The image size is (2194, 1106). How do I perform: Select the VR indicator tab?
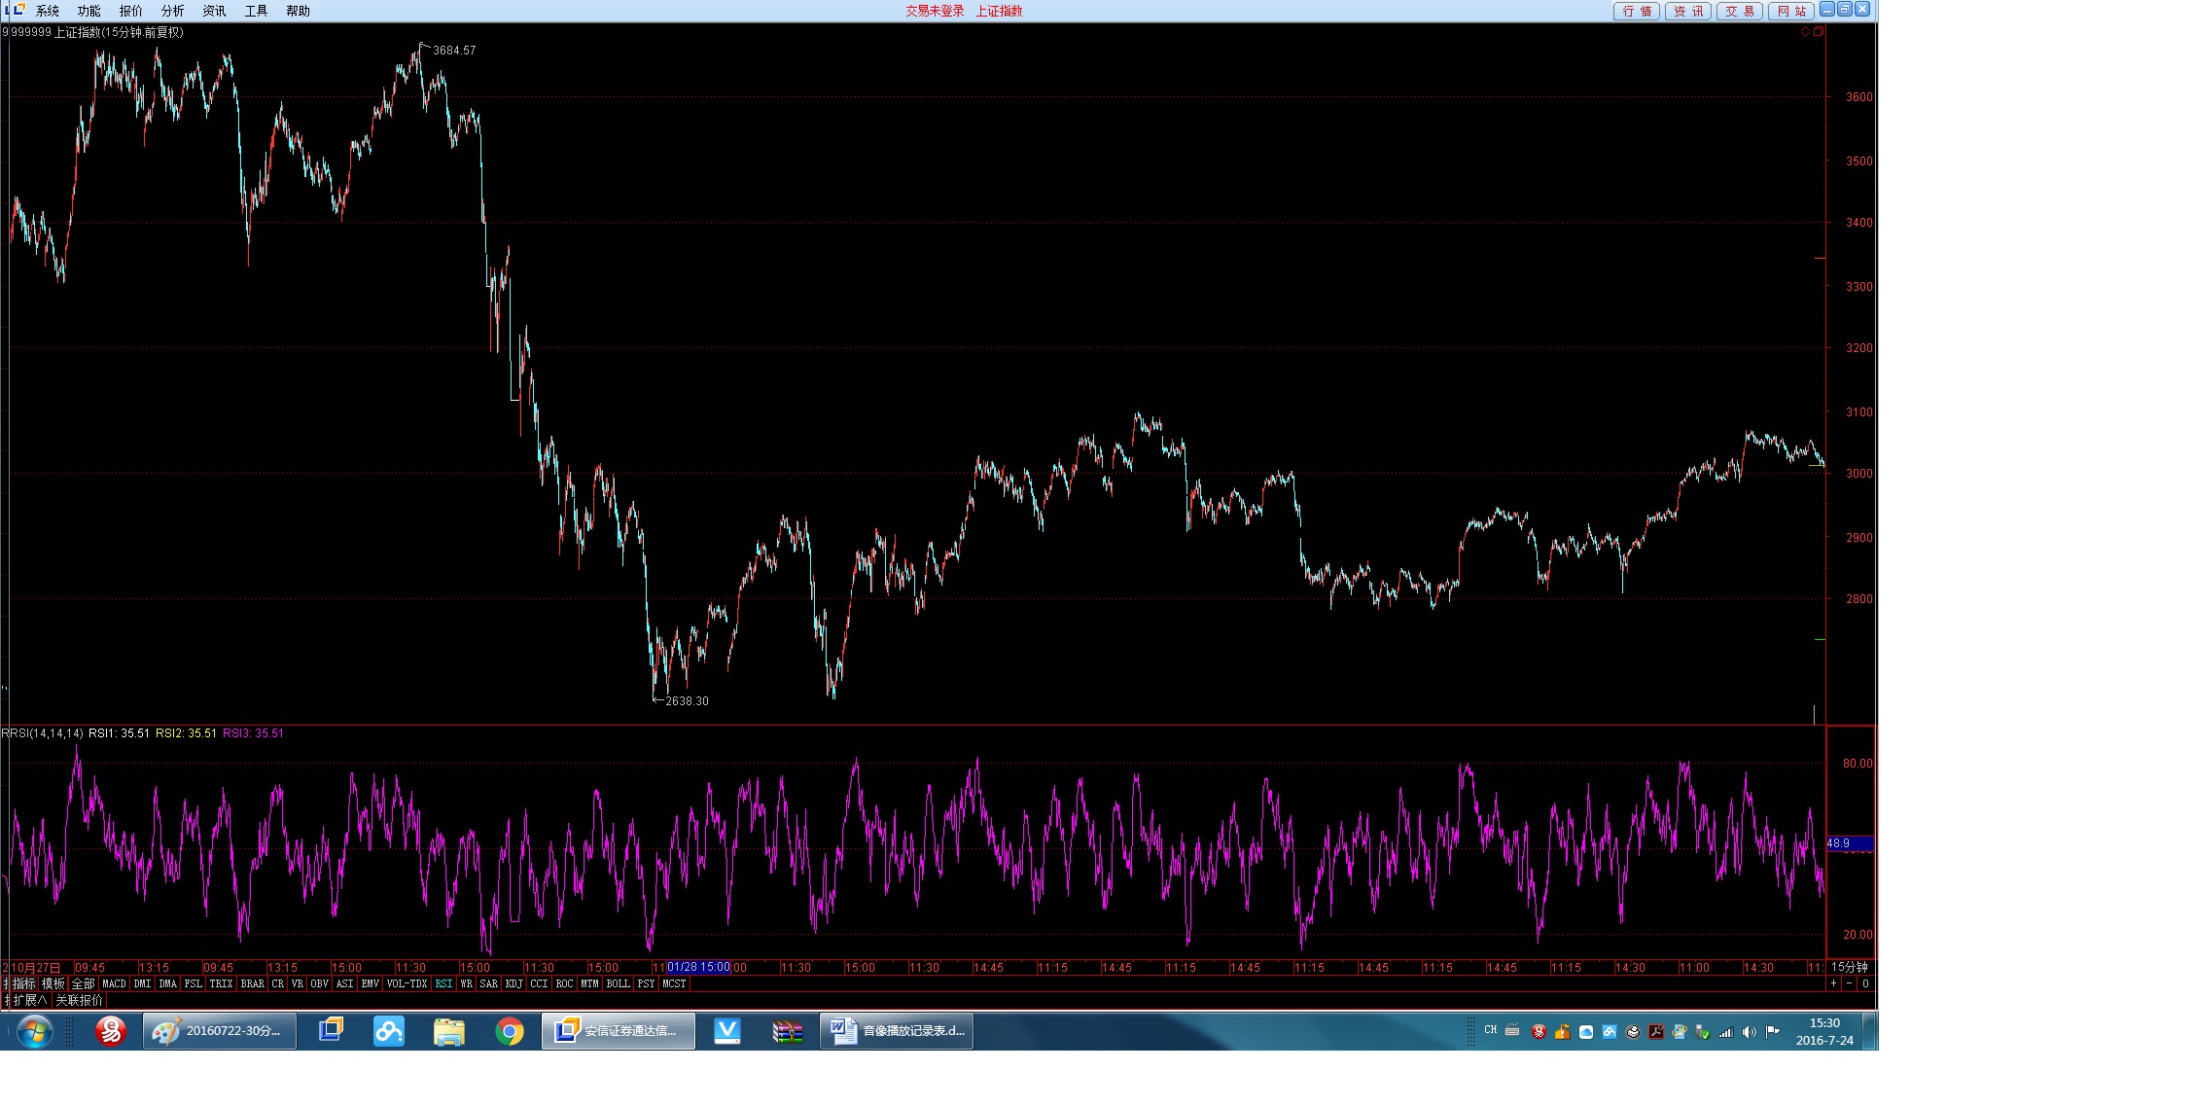coord(297,983)
